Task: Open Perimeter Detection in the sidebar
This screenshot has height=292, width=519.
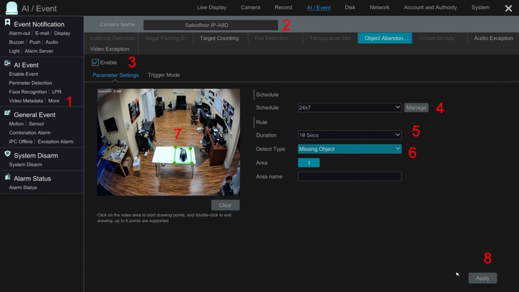Action: pyautogui.click(x=30, y=83)
